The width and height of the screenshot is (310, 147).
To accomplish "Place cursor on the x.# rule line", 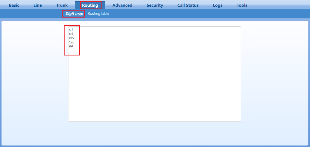I will [x=71, y=34].
